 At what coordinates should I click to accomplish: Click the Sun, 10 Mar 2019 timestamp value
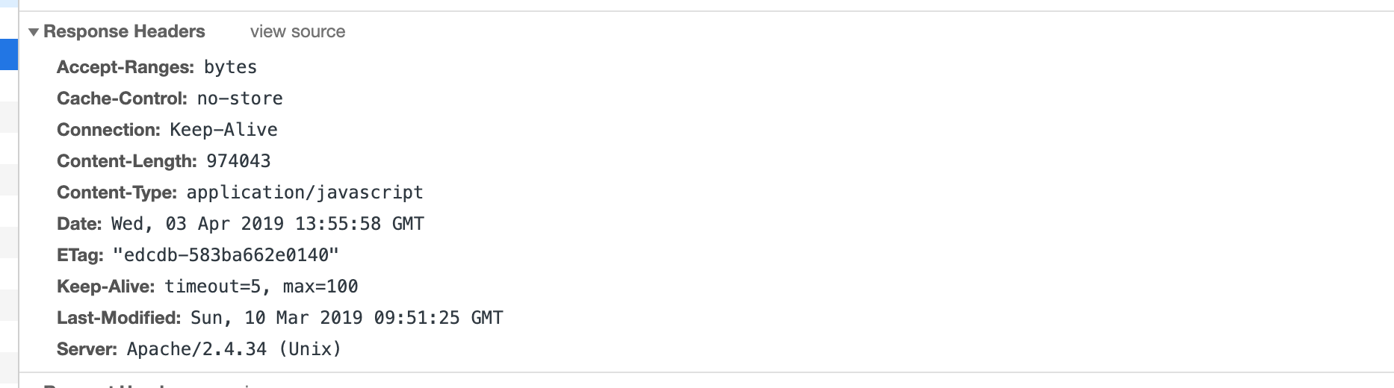(x=347, y=318)
